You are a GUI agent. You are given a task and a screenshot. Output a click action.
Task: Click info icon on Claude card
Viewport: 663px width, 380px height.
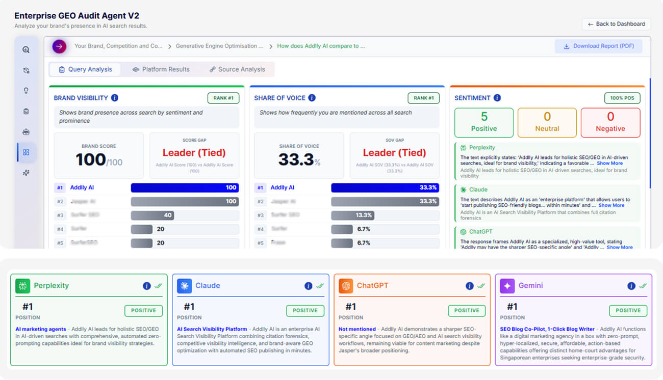coord(308,286)
